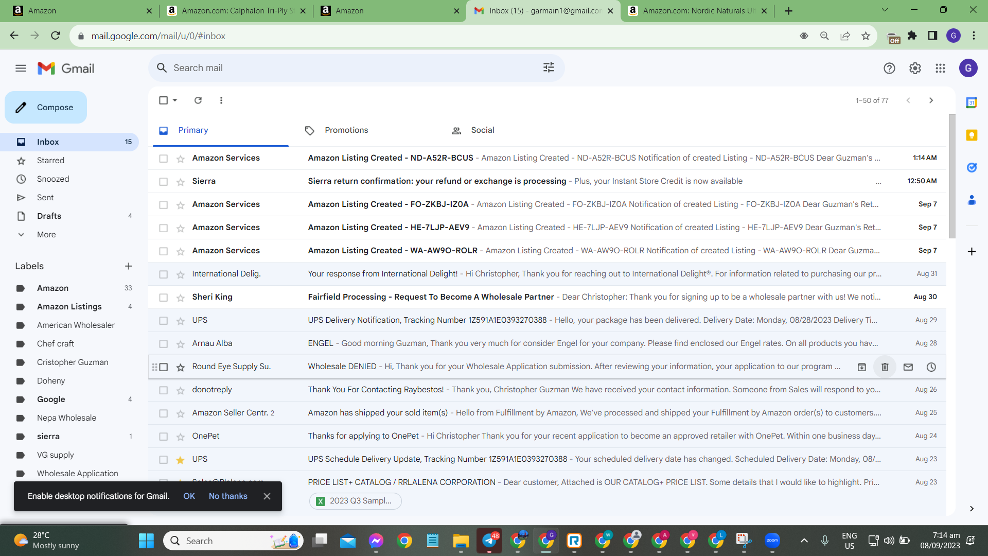Open the Amazon Listings label
Image resolution: width=988 pixels, height=556 pixels.
[69, 307]
